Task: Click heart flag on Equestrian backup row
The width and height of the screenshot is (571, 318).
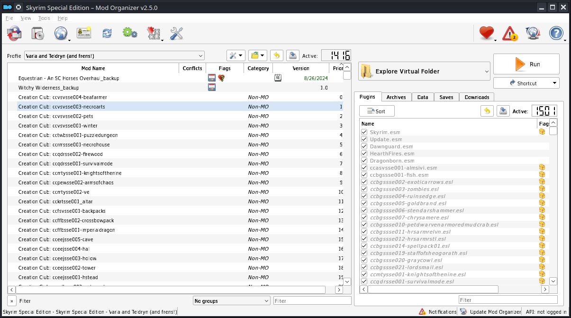Action: tap(221, 78)
